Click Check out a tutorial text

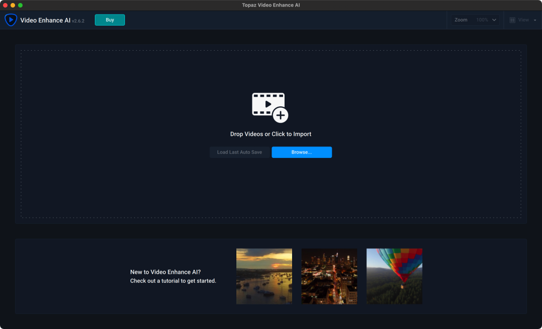[x=173, y=281]
